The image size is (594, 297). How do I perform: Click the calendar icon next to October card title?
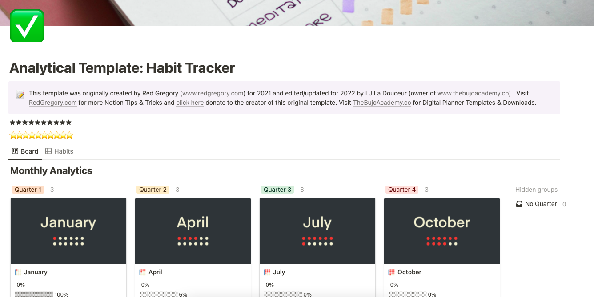coord(391,272)
